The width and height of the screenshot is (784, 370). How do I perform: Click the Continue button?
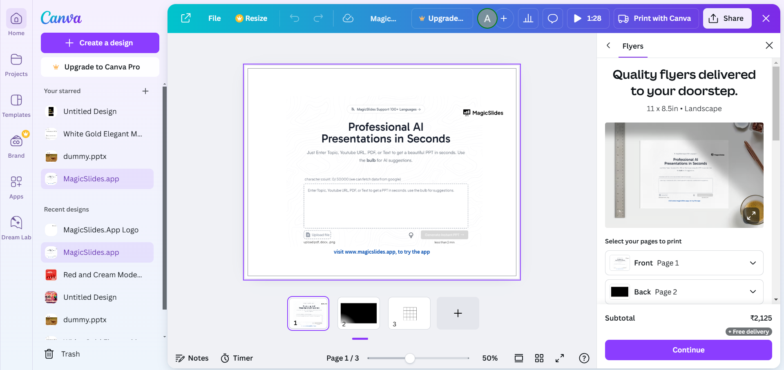click(x=688, y=350)
